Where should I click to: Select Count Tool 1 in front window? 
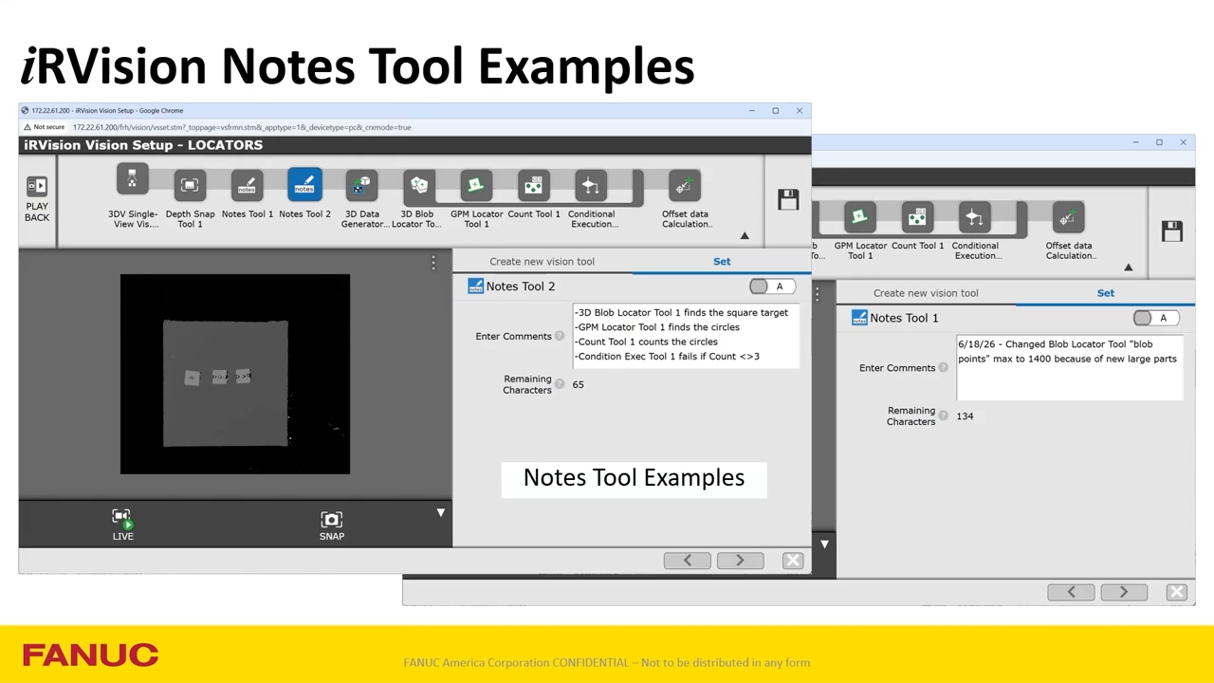click(x=533, y=185)
